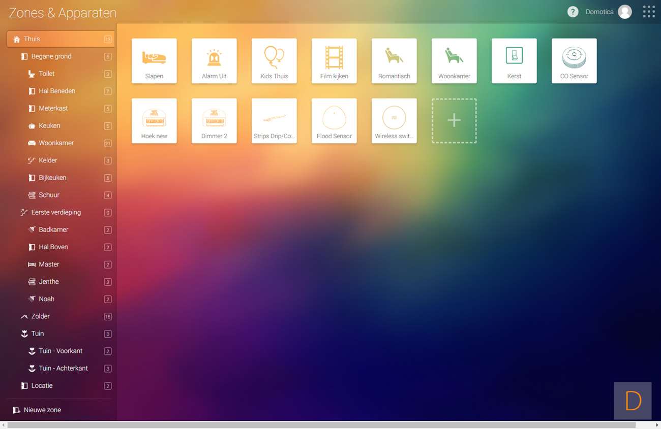Viewport: 661px width, 429px height.
Task: Select the Tuin zone
Action: pos(38,334)
